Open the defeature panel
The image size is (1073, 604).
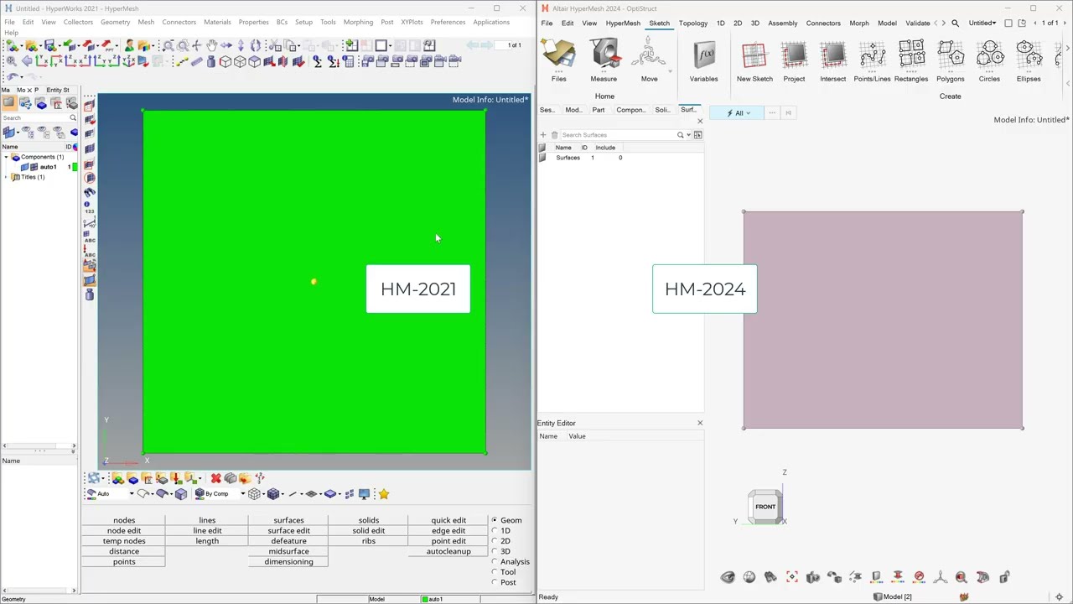(x=288, y=541)
